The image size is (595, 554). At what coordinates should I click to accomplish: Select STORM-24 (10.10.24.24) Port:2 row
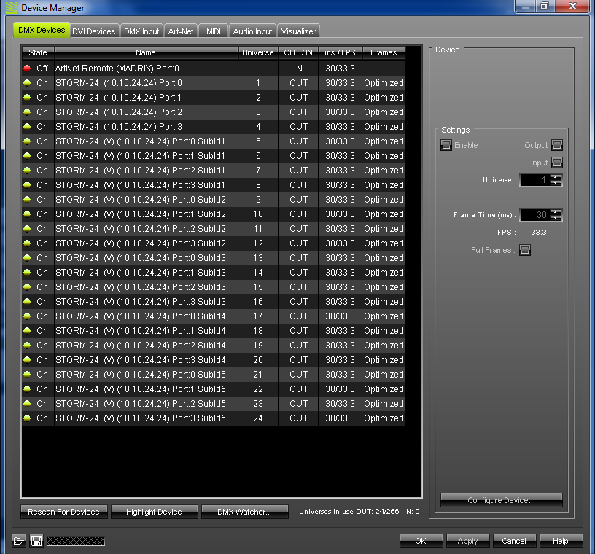coord(214,112)
